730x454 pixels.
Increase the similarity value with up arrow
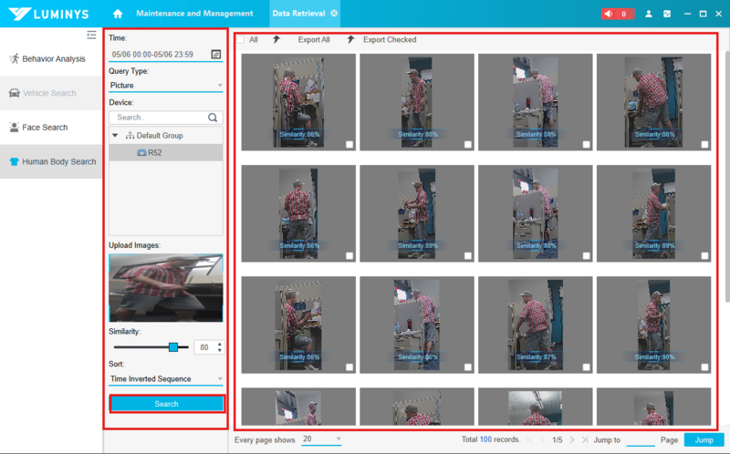click(x=220, y=345)
